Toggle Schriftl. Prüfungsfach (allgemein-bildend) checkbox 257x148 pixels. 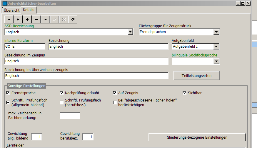8,103
